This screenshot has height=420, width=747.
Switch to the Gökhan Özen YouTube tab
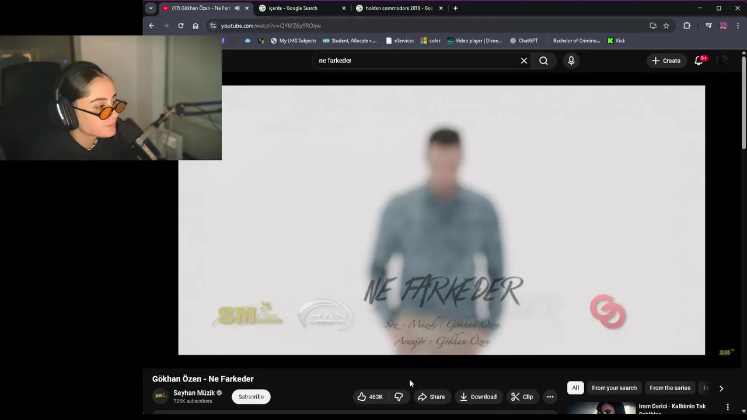[201, 8]
